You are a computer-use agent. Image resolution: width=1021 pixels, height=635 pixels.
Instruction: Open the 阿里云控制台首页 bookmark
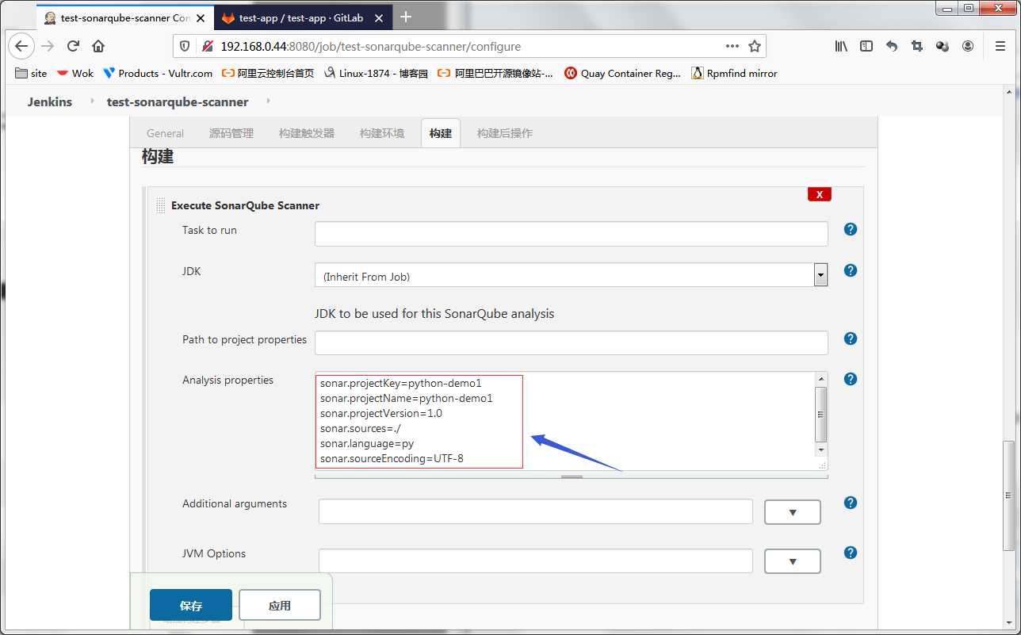[268, 73]
